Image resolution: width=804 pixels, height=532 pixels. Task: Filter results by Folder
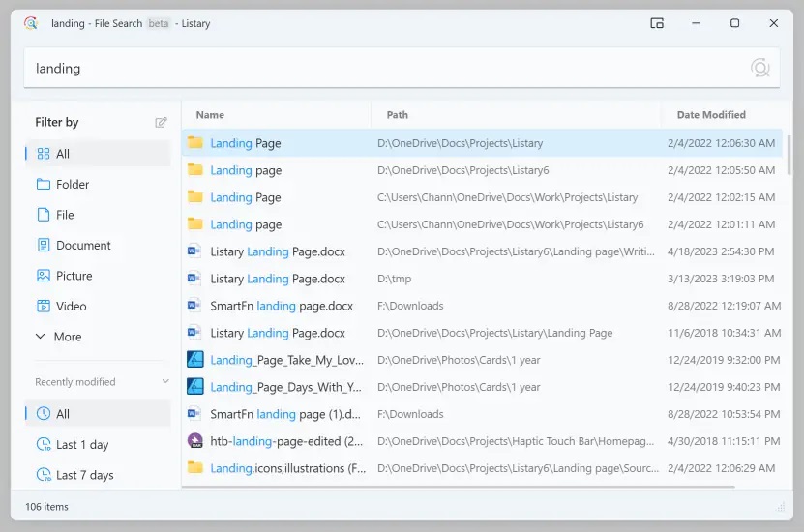(98, 184)
